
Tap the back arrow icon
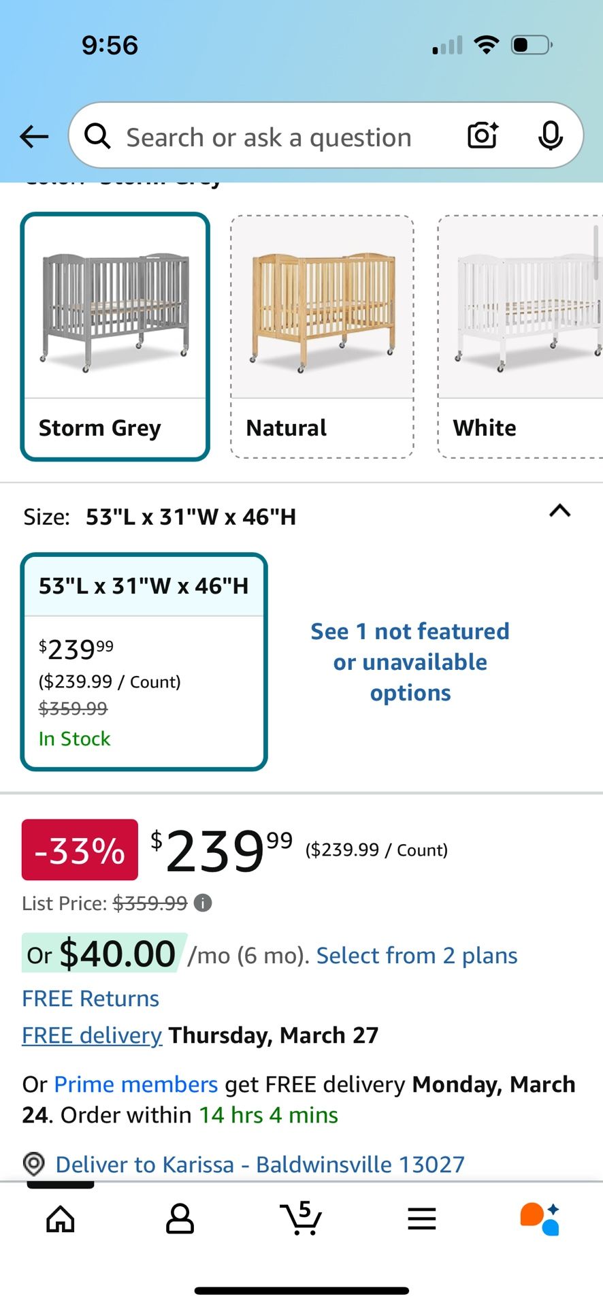tap(34, 137)
